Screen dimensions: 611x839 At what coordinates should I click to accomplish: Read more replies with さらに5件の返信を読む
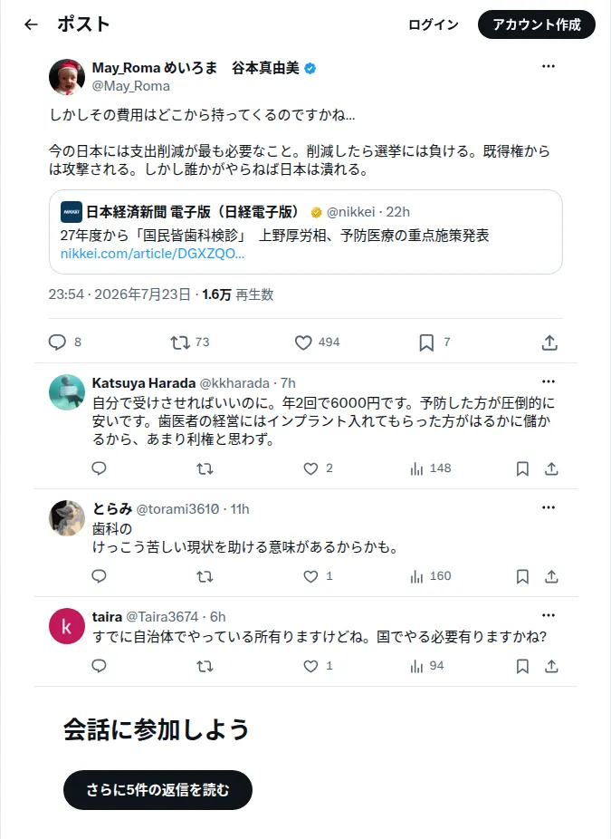158,790
